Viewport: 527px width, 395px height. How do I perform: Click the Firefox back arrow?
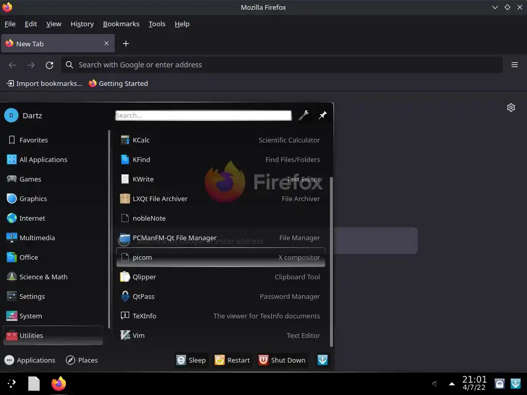(x=12, y=65)
